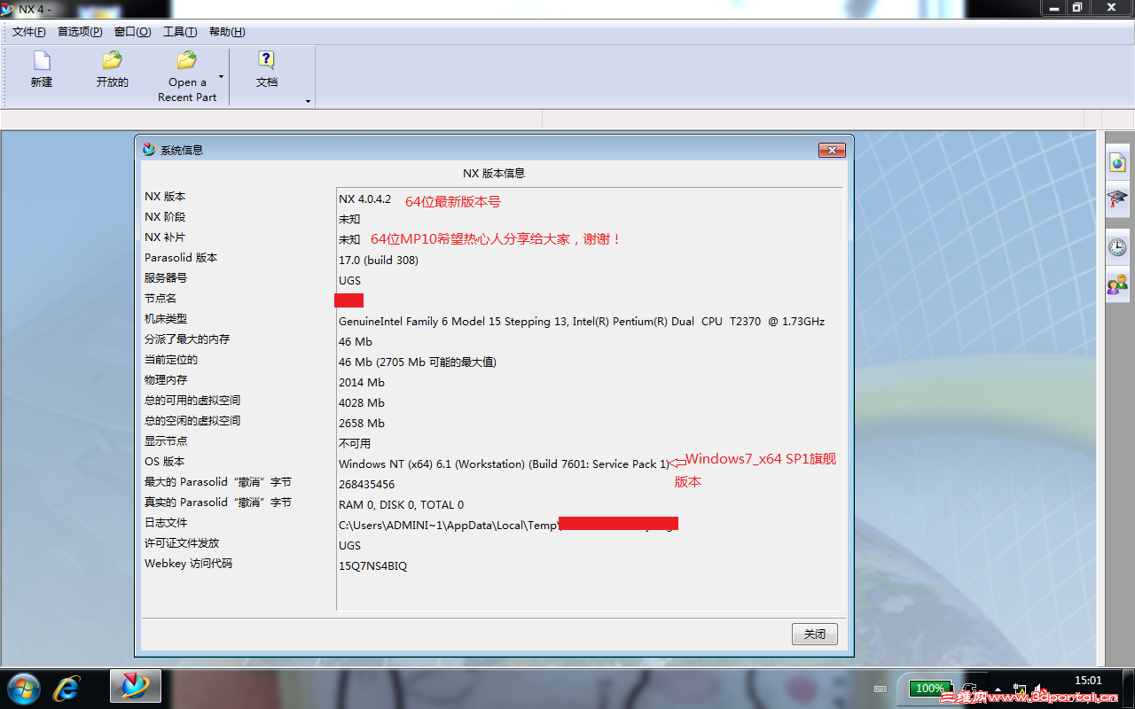Open the Windows Start menu
The width and height of the screenshot is (1135, 709).
(x=23, y=688)
